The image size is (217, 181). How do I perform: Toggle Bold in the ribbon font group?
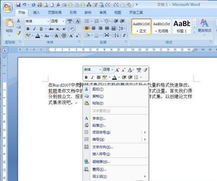tap(28, 29)
